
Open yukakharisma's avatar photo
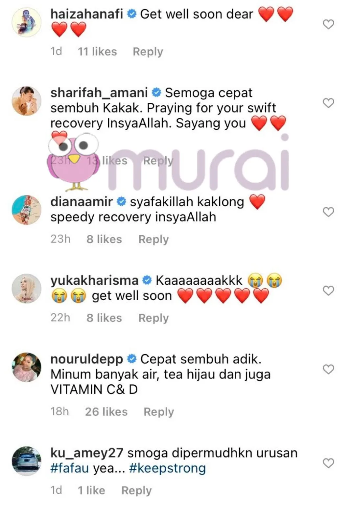[27, 289]
